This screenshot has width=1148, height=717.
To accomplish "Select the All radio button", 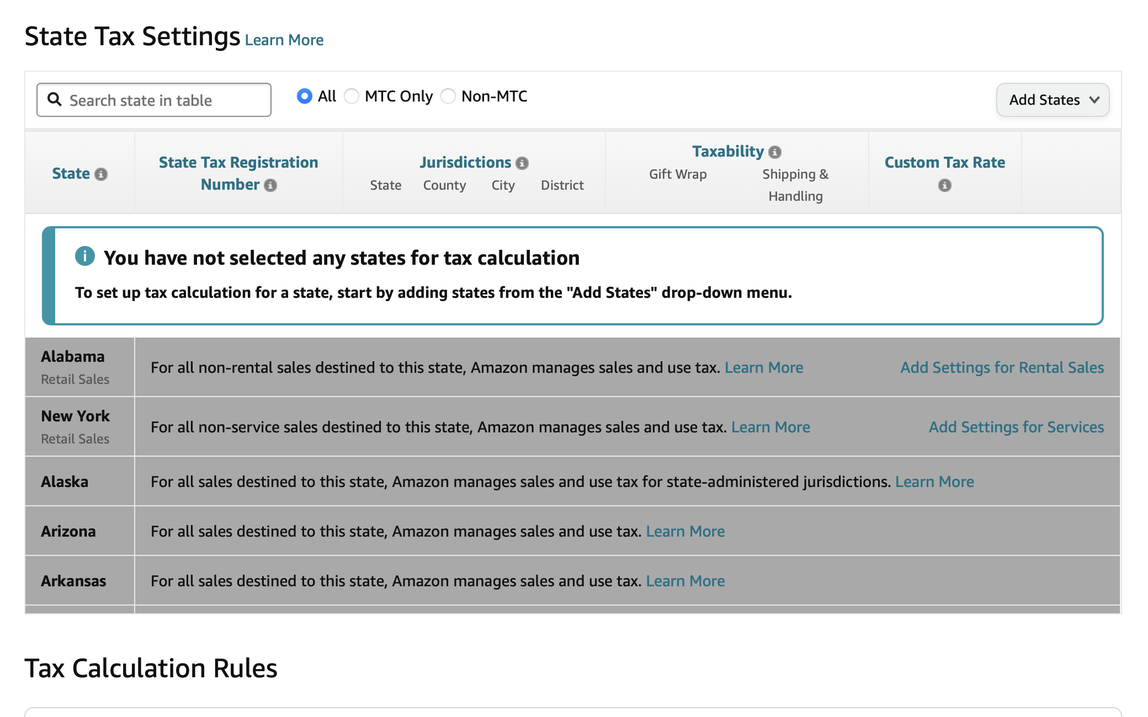I will pyautogui.click(x=304, y=96).
